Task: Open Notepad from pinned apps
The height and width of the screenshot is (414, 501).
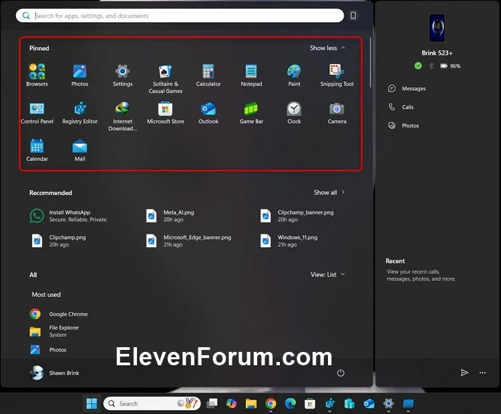Action: tap(251, 75)
